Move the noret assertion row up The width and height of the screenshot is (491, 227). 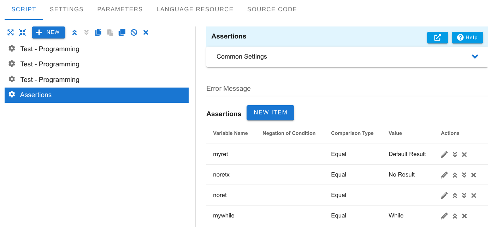455,195
